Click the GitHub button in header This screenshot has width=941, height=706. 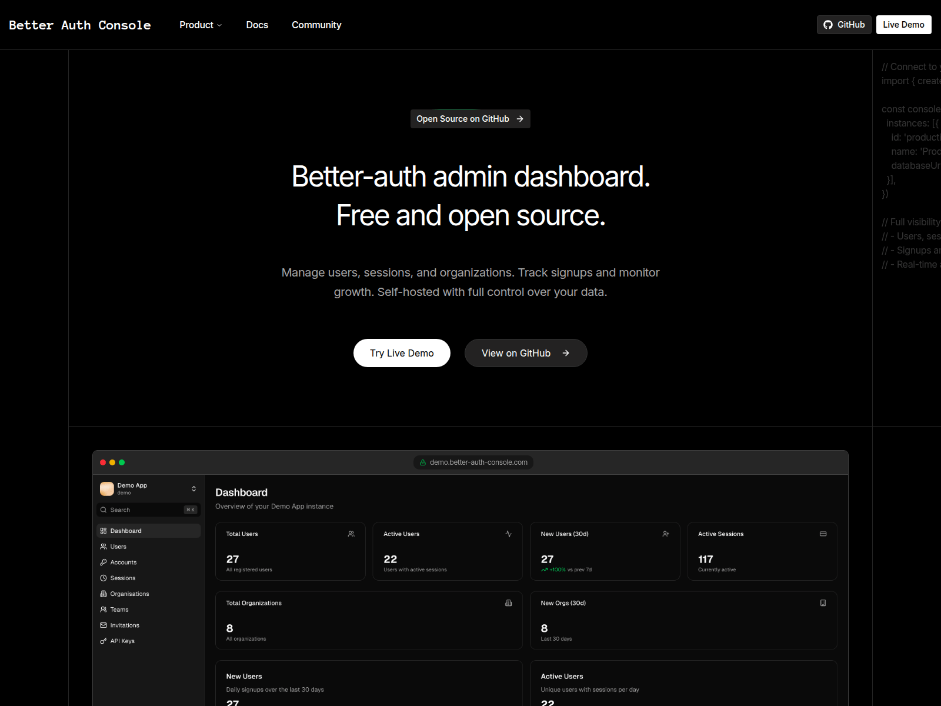click(844, 25)
